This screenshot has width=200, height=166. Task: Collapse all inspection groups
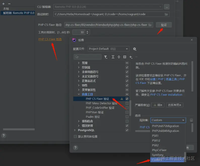point(119,57)
